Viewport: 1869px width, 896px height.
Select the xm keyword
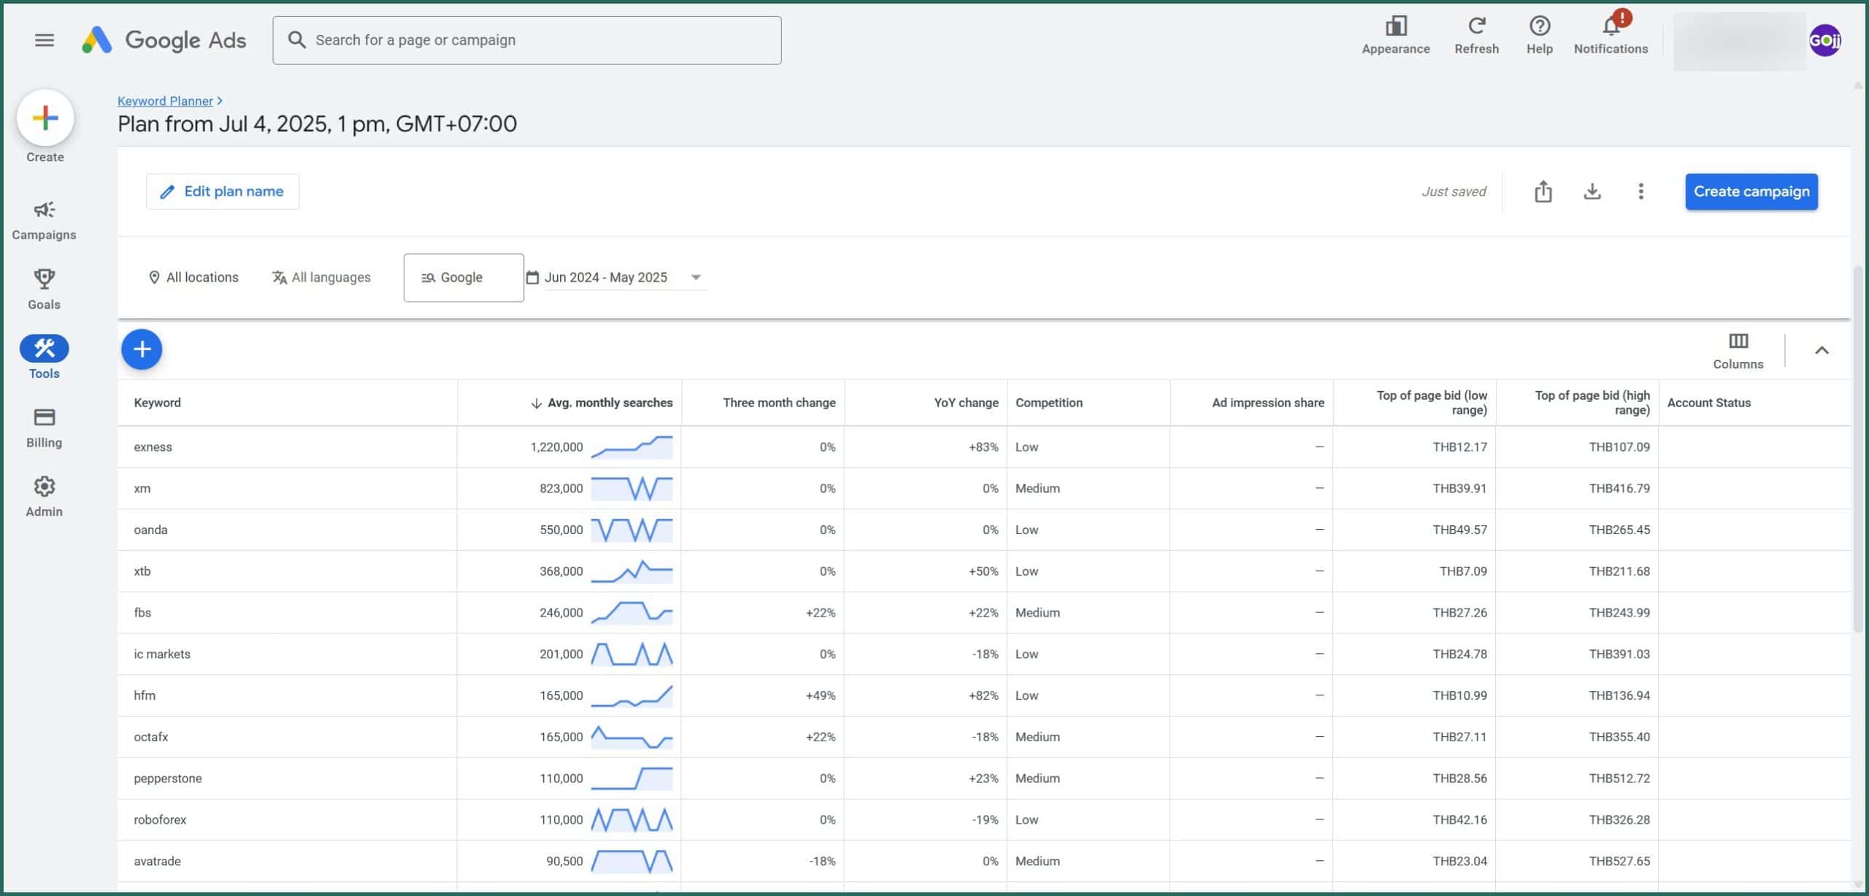pos(142,489)
